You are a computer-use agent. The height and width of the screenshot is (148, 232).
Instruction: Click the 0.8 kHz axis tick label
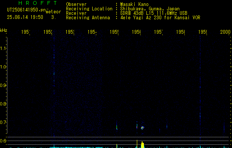click(x=3, y=104)
